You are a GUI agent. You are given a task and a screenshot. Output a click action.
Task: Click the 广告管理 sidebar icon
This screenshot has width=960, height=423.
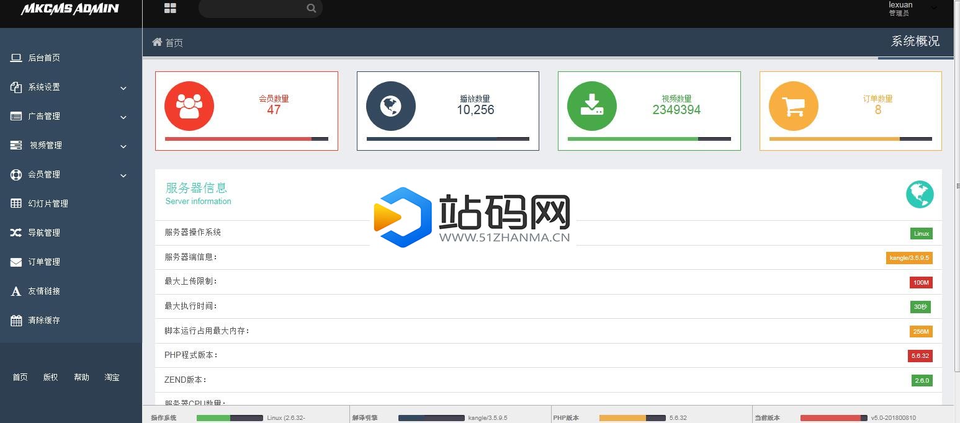[x=16, y=116]
